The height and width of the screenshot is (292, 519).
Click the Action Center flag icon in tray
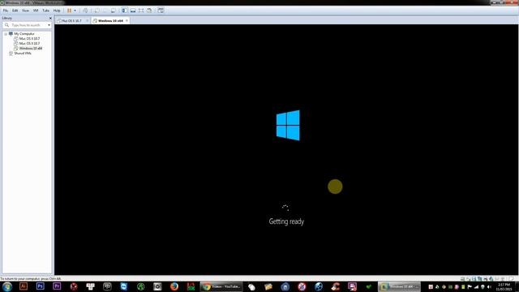tap(470, 287)
